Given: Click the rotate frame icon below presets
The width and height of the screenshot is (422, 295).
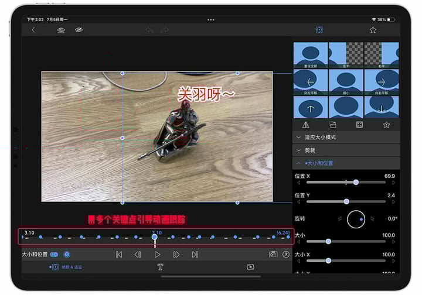Looking at the screenshot, I should (333, 125).
